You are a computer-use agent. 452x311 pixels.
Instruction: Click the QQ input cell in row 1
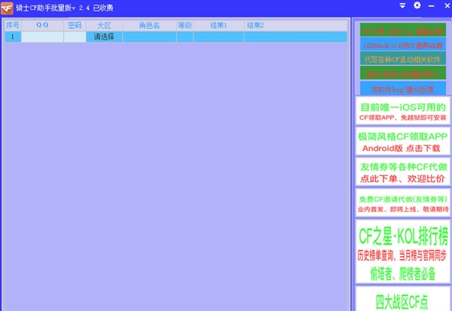[x=43, y=37]
